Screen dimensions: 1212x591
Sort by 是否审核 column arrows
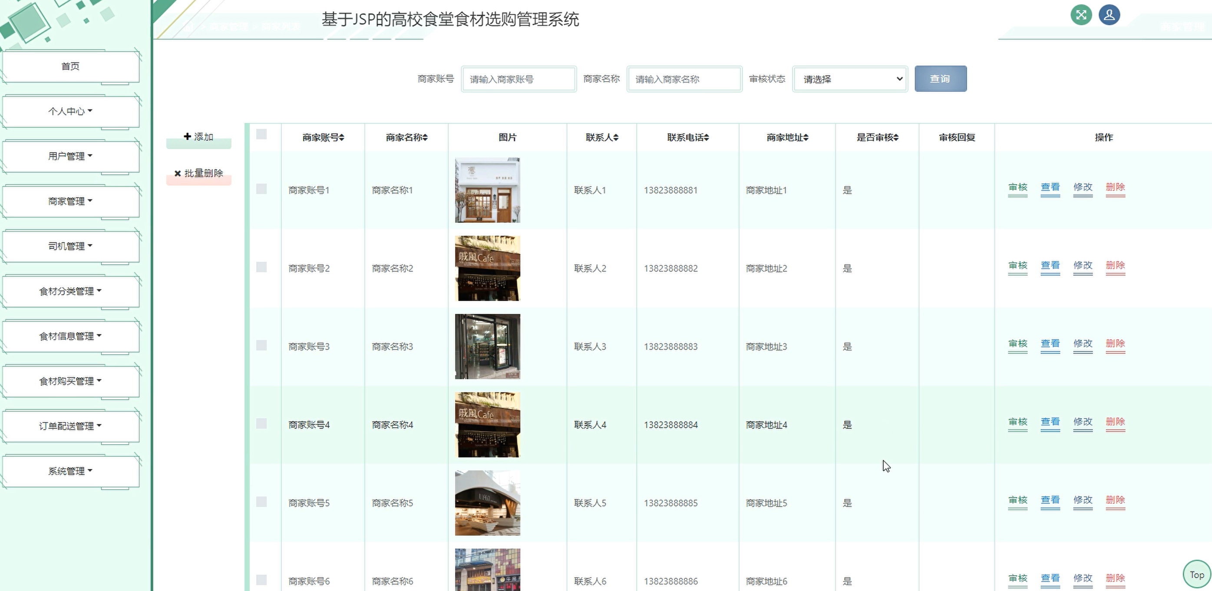[896, 137]
